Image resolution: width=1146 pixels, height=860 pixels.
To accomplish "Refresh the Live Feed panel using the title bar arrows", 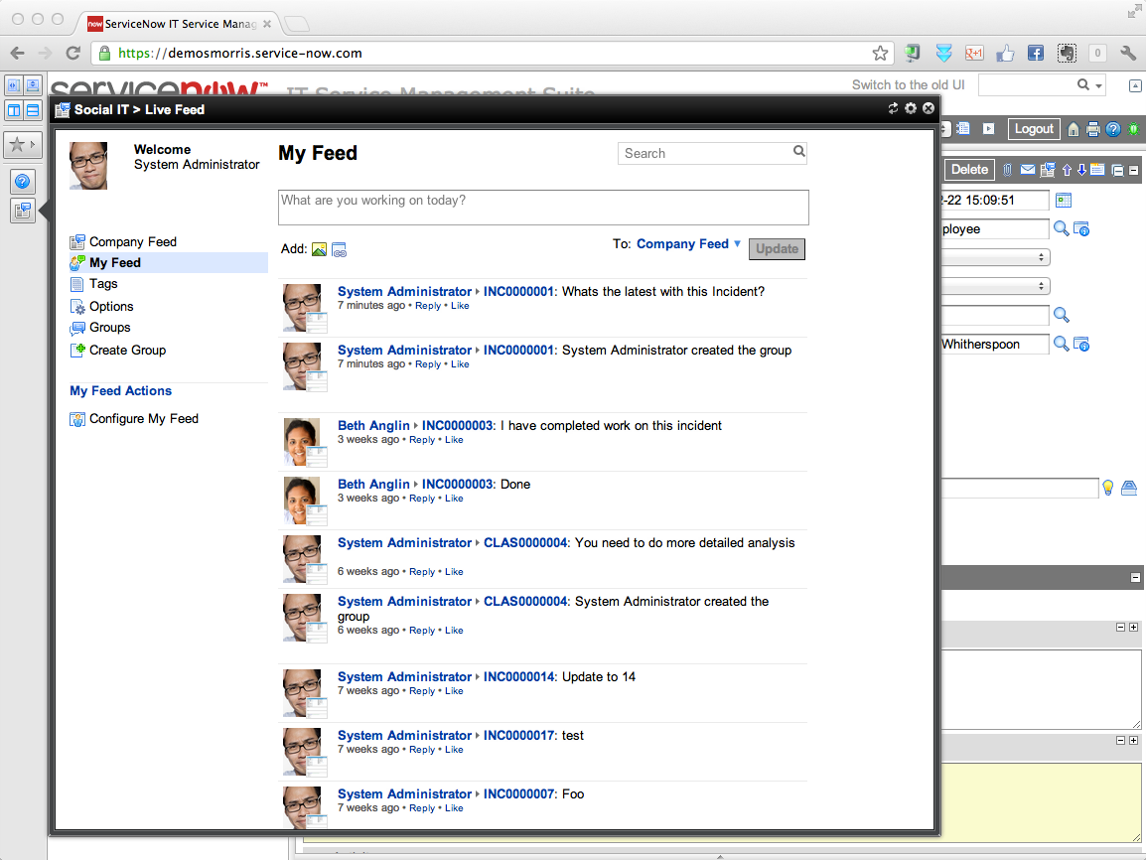I will click(x=893, y=108).
